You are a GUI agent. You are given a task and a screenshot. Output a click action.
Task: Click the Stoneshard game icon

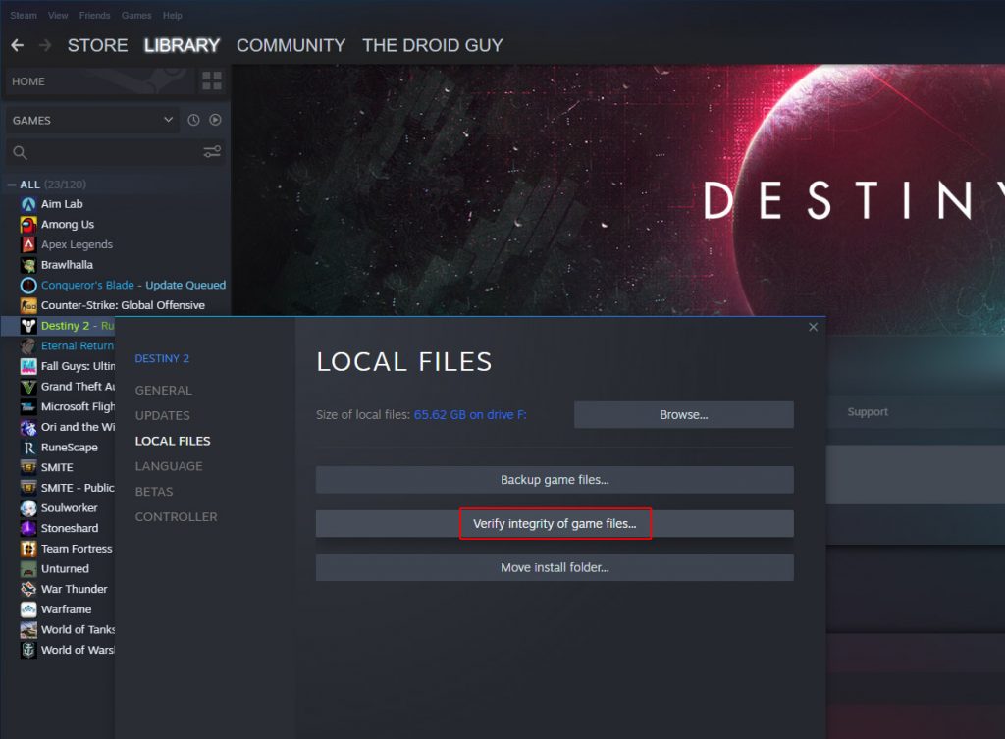coord(28,529)
